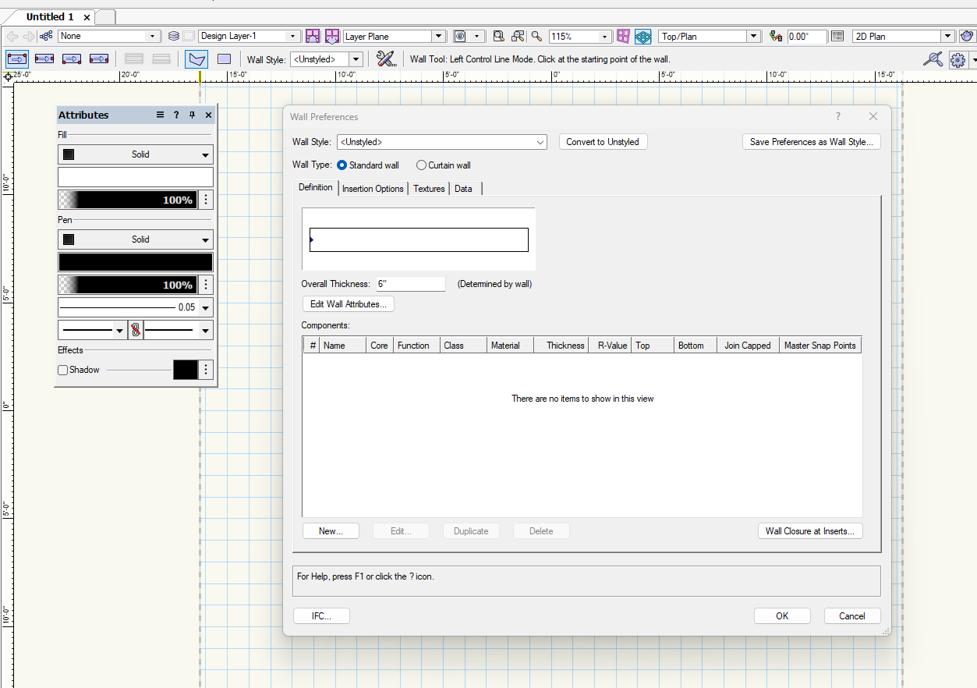Open the Textures tab in Wall Preferences
The image size is (977, 688).
click(428, 188)
